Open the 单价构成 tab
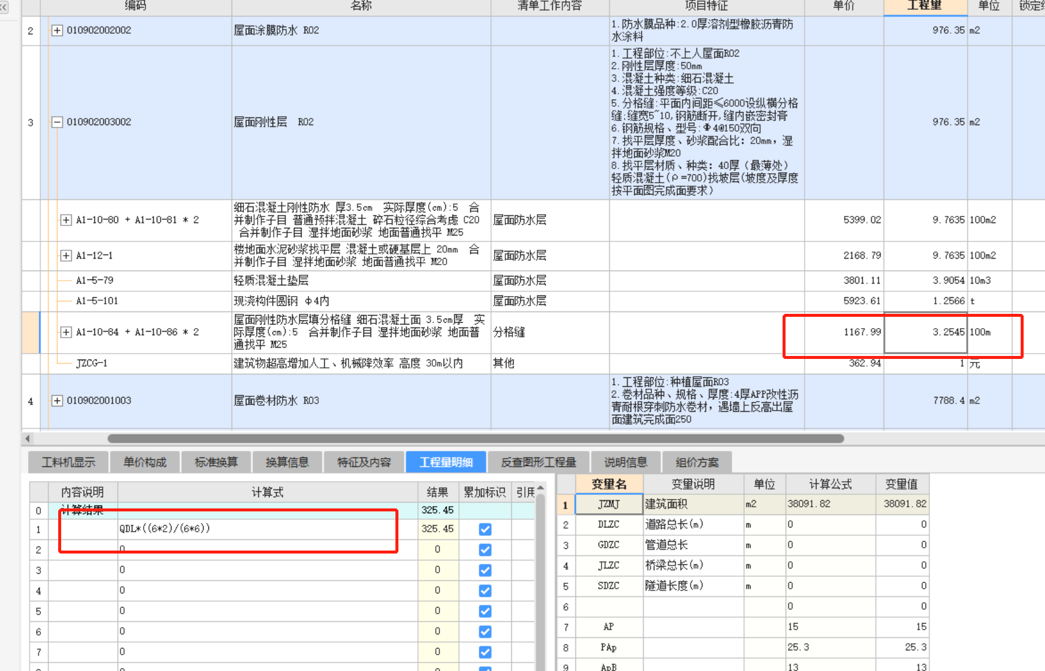 tap(145, 462)
